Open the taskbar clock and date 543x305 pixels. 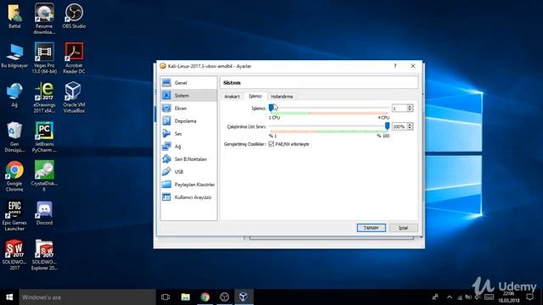(x=508, y=297)
